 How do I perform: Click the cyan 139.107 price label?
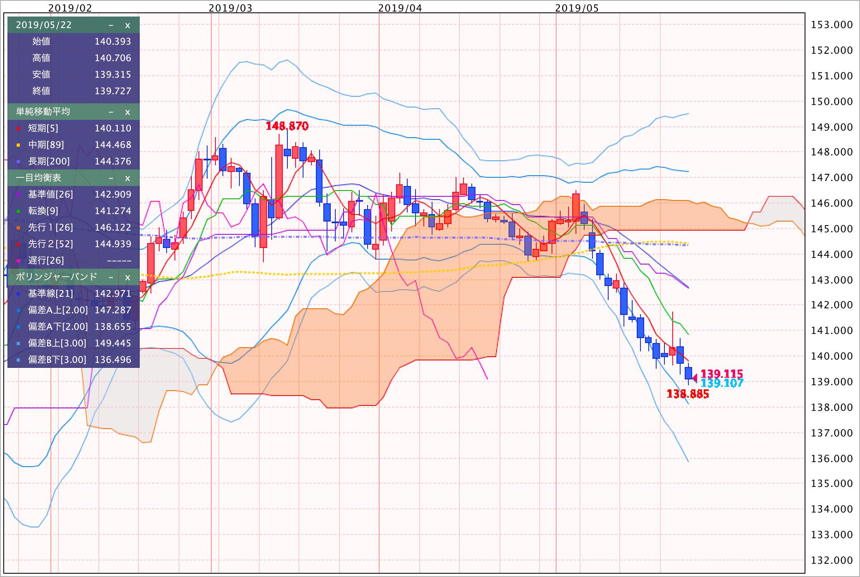click(x=722, y=383)
